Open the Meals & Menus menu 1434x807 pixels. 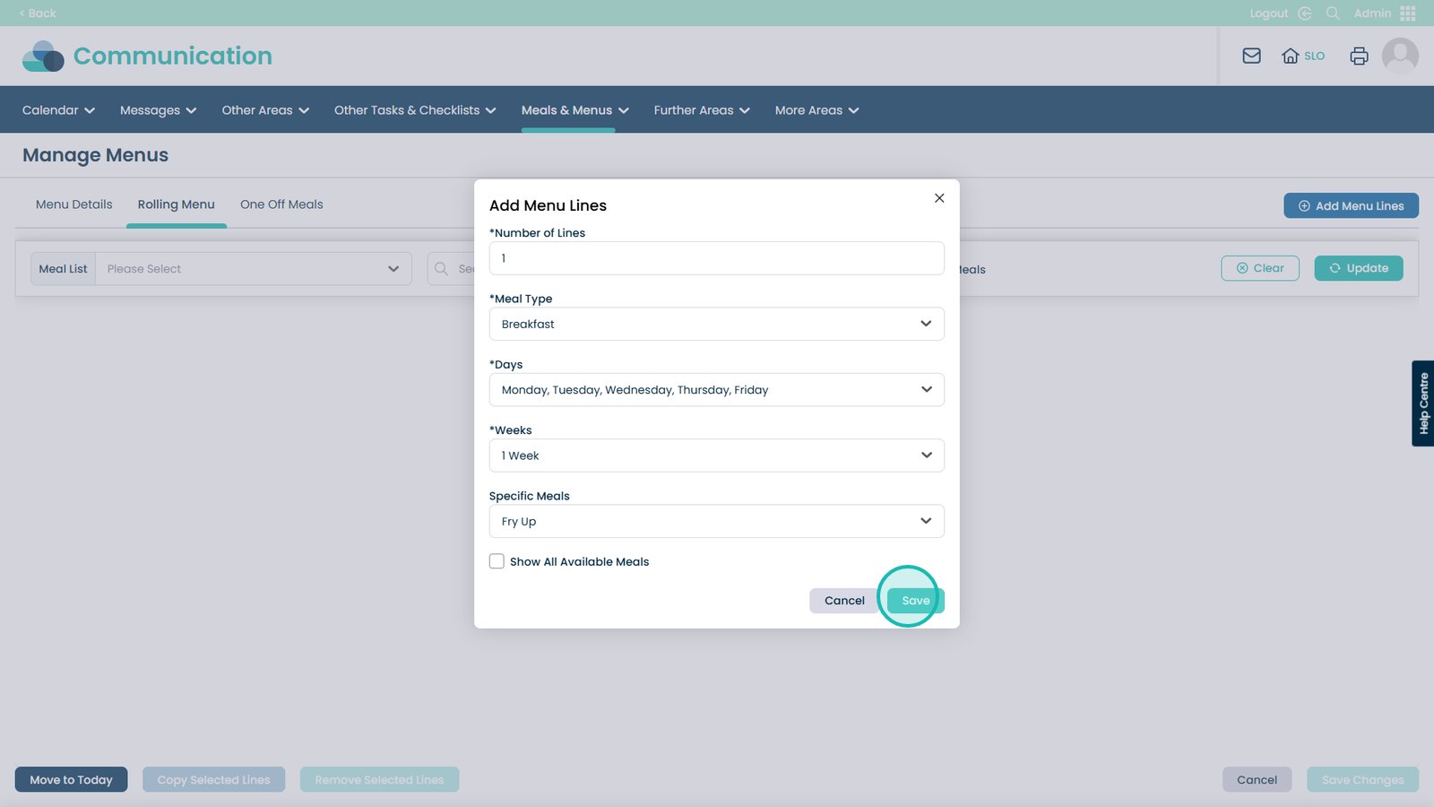[574, 110]
